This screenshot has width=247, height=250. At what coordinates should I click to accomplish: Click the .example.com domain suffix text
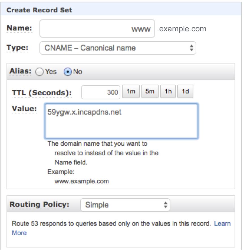pos(182,29)
